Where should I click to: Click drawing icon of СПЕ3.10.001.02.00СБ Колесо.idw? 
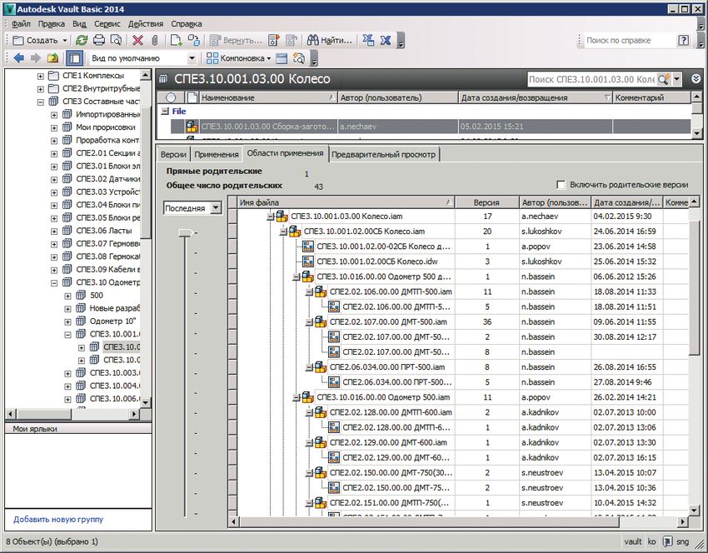[x=308, y=262]
